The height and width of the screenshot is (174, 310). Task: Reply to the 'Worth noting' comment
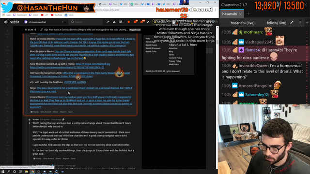(x=37, y=159)
